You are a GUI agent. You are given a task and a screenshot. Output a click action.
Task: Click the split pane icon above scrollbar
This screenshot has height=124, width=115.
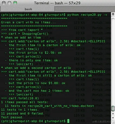[113, 14]
